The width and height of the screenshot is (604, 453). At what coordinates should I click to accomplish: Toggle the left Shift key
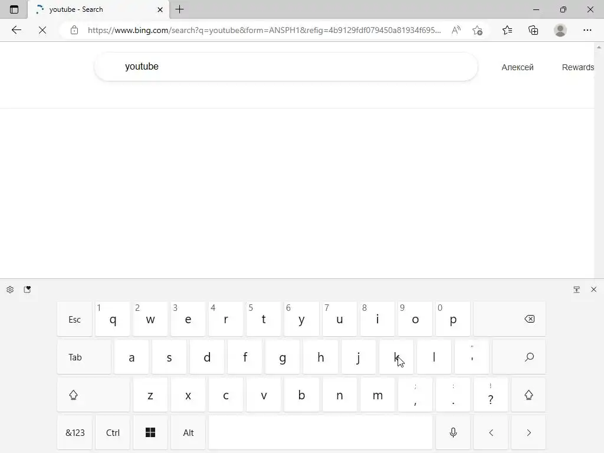tap(93, 395)
